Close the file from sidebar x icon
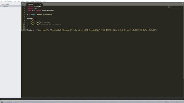The height and width of the screenshot is (103, 184). click(x=2, y=6)
